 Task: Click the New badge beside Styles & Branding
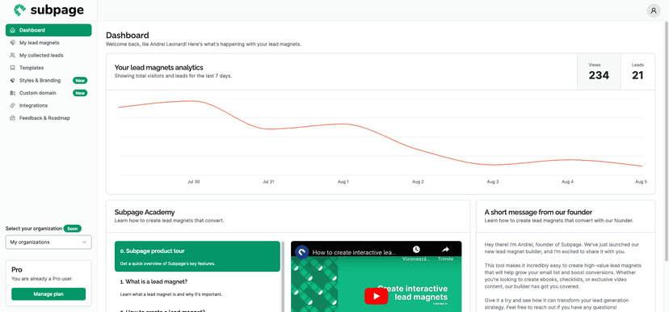[80, 80]
